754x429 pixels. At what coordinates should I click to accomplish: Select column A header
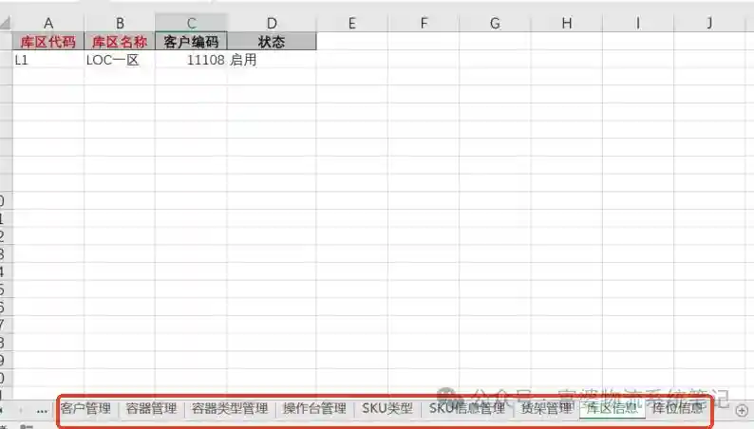[47, 23]
